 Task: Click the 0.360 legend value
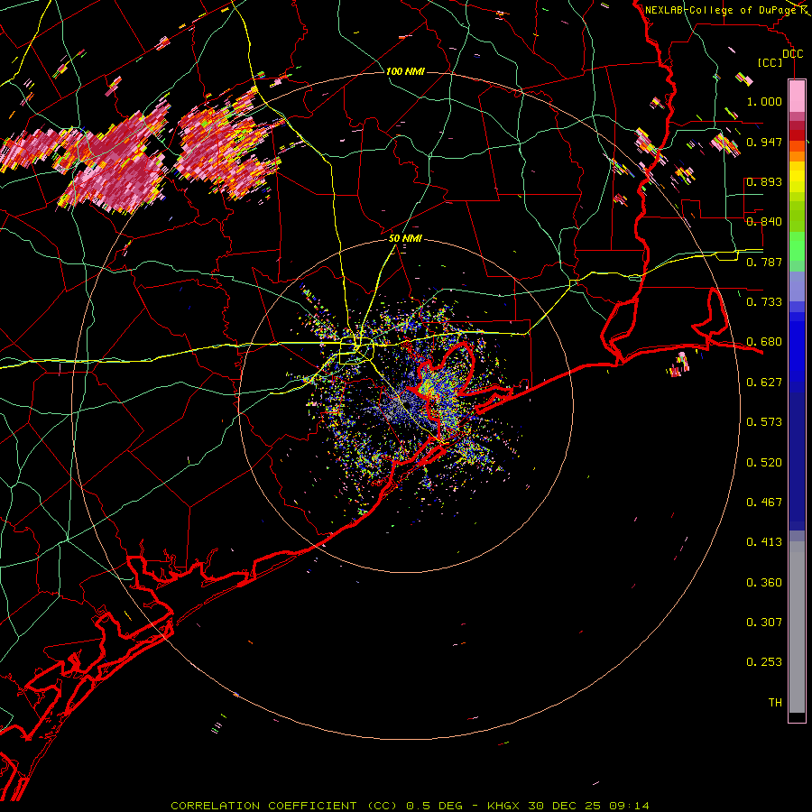coord(764,583)
